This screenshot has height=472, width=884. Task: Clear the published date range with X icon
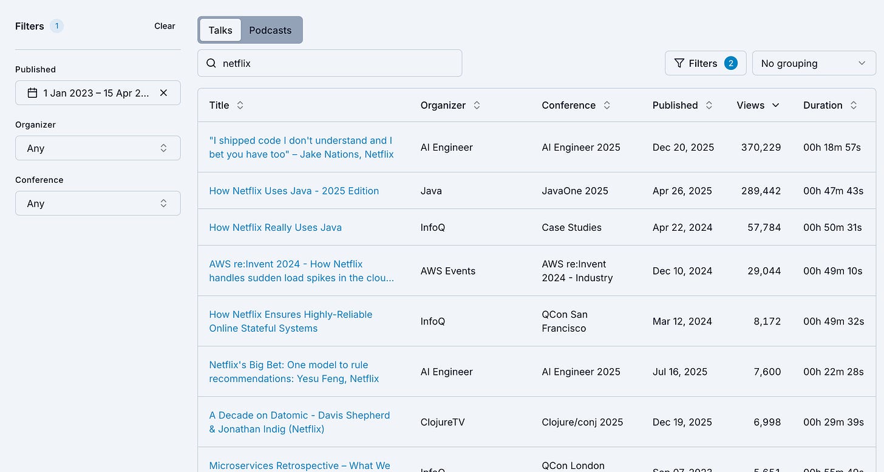163,93
